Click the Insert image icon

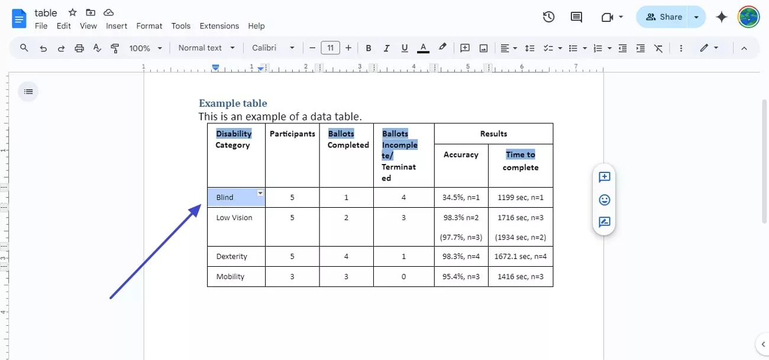coord(483,48)
